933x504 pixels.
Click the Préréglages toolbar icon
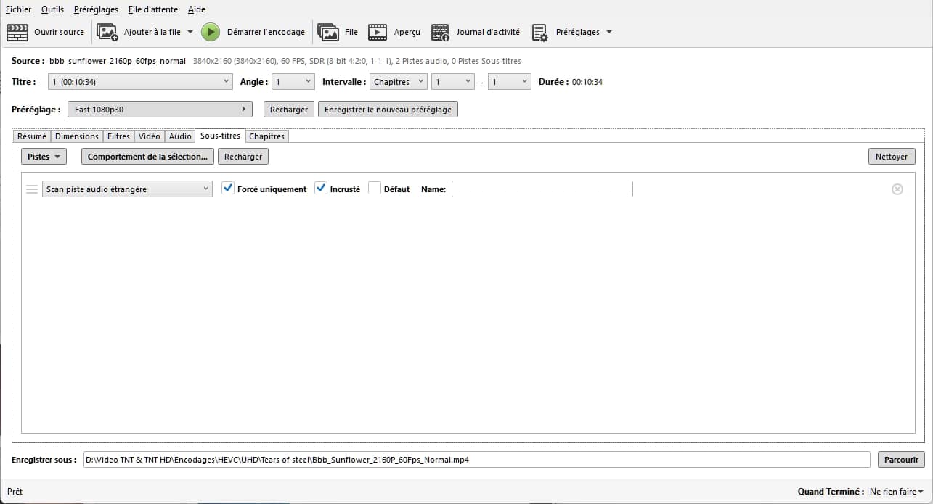point(539,32)
